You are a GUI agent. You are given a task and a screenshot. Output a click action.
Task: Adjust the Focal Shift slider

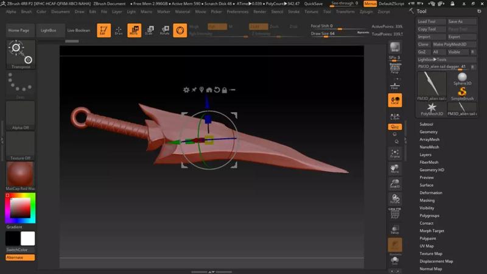pos(339,27)
